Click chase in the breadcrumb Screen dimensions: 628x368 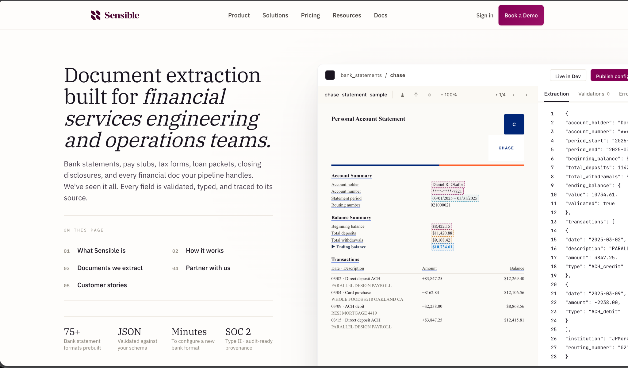(398, 75)
